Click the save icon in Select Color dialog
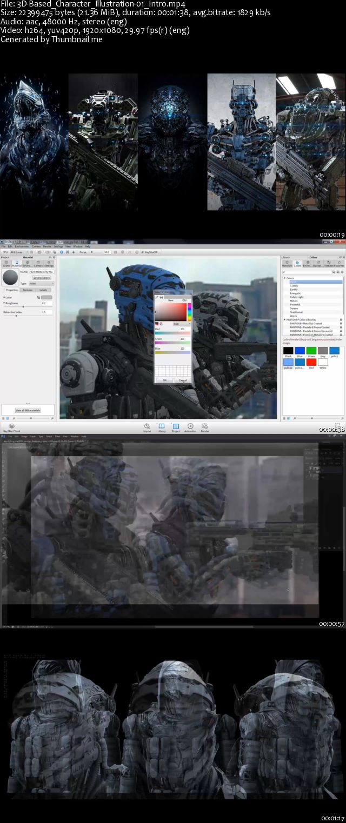Viewport: 346px width, 823px height. coord(161,297)
